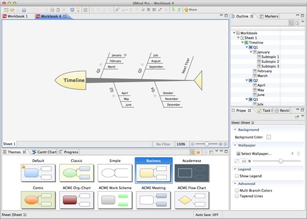
Task: Collapse the Timeline node in Outline
Action: pos(242,42)
